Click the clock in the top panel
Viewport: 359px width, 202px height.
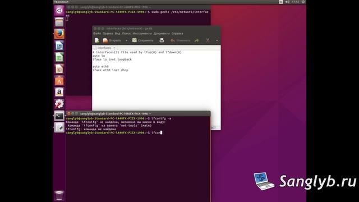coord(296,2)
